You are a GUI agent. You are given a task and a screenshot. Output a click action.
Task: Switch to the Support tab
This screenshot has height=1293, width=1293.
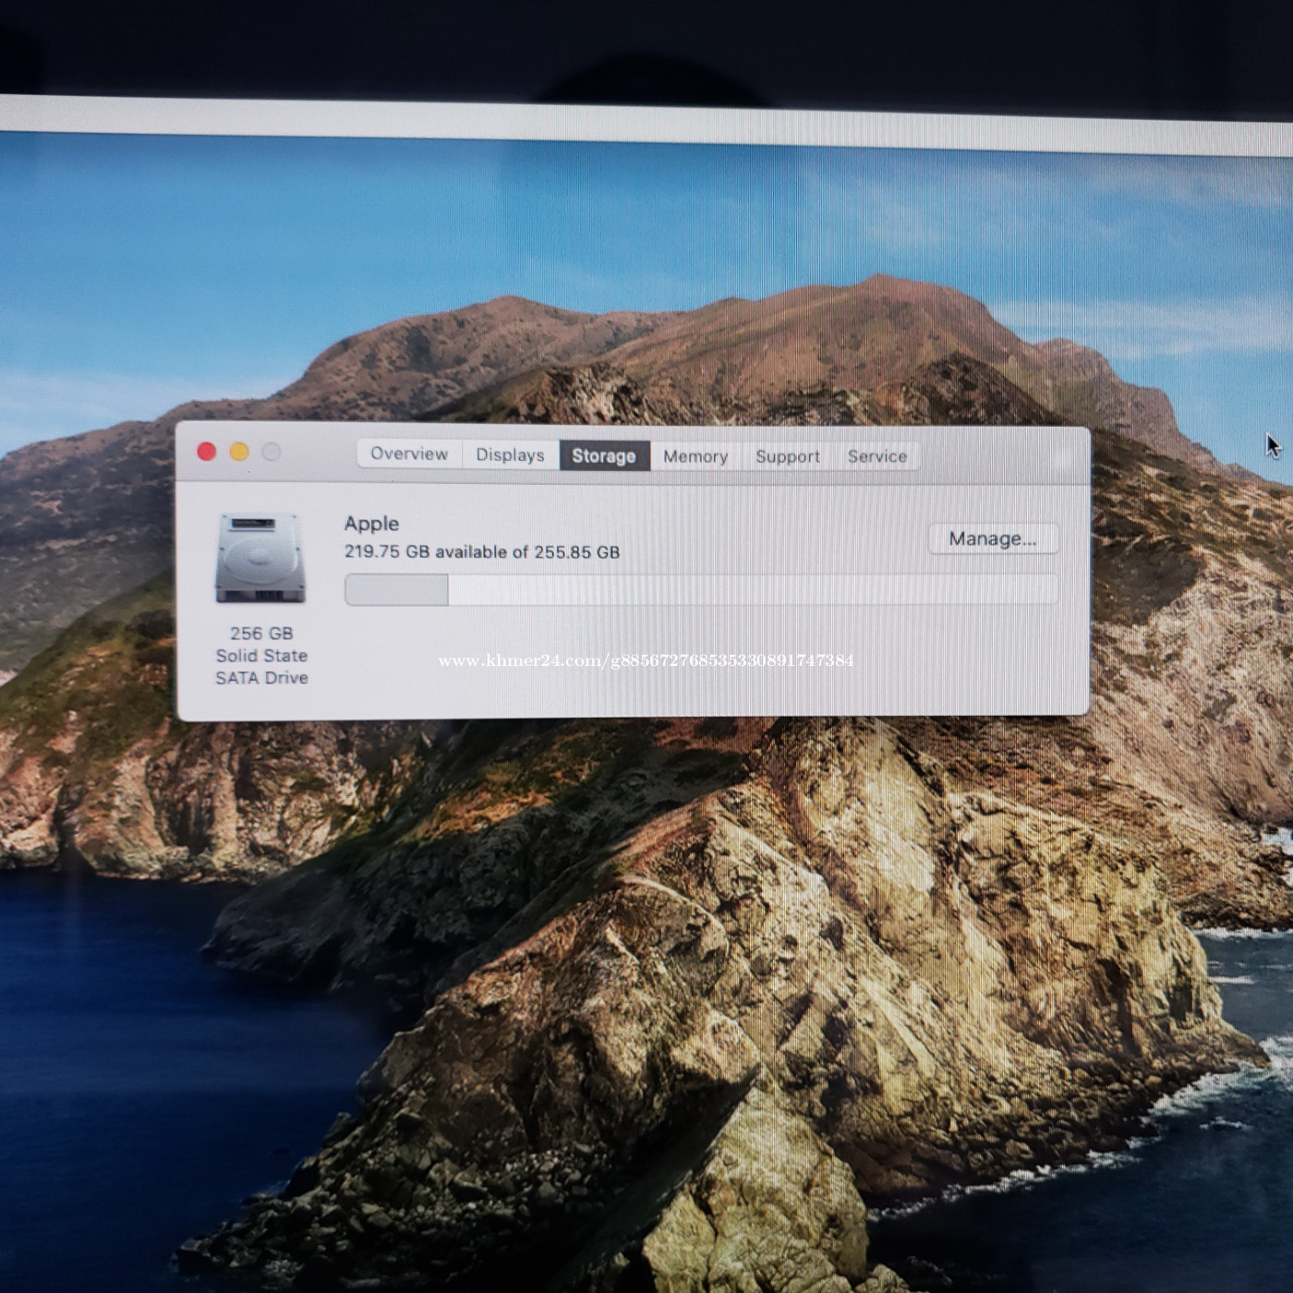pyautogui.click(x=788, y=456)
